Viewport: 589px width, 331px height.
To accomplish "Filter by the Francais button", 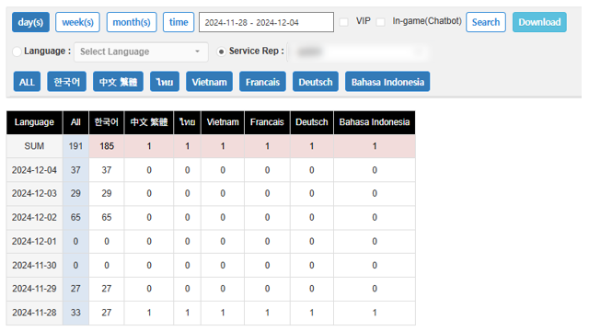I will [262, 82].
